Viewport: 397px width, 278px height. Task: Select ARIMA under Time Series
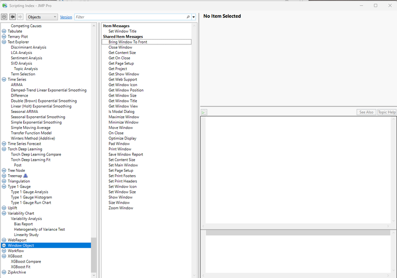pos(17,84)
